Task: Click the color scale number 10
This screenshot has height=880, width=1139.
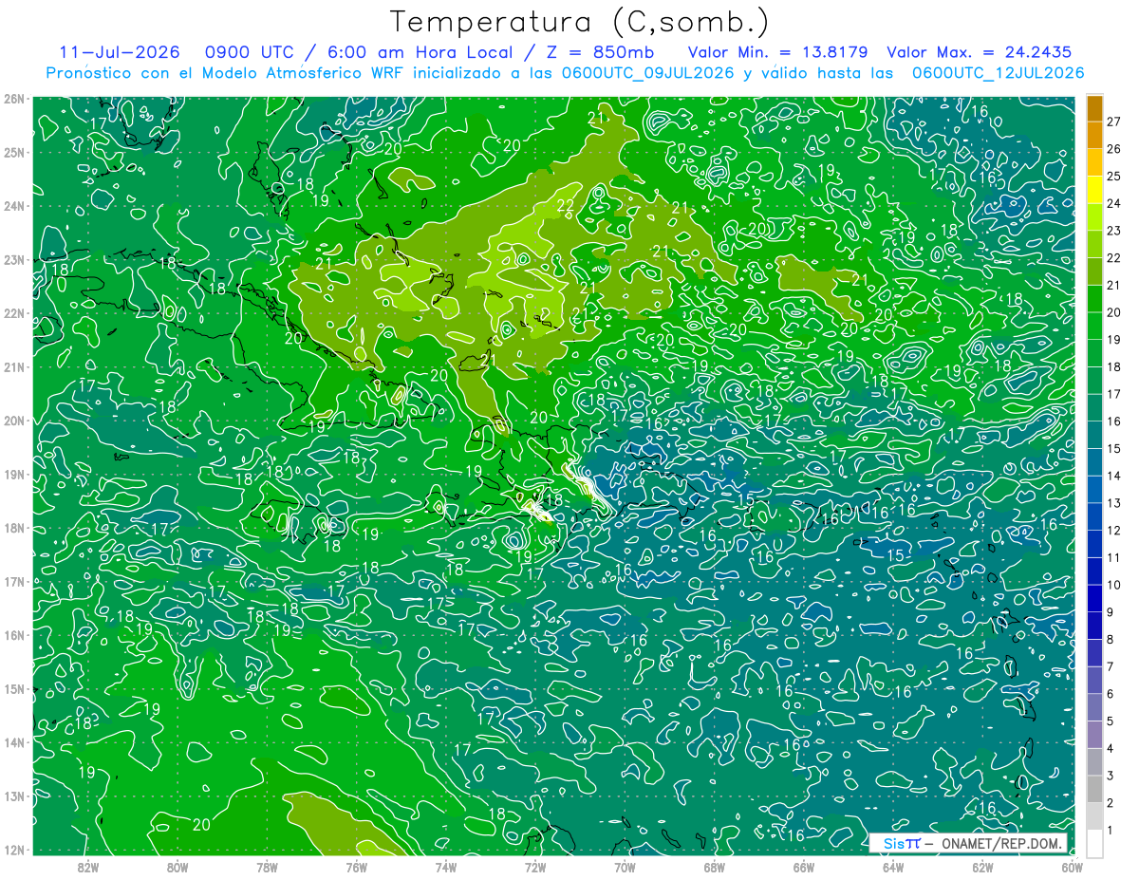Action: pyautogui.click(x=1114, y=585)
